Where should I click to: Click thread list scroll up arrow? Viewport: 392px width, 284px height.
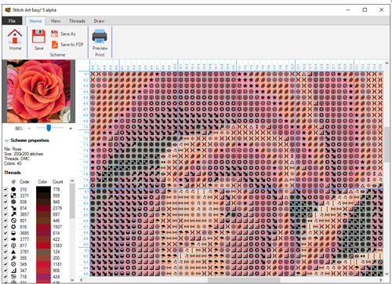click(x=72, y=180)
